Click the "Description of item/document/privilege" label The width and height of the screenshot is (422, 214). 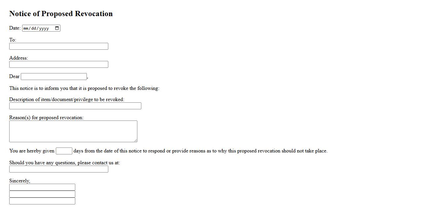point(67,99)
